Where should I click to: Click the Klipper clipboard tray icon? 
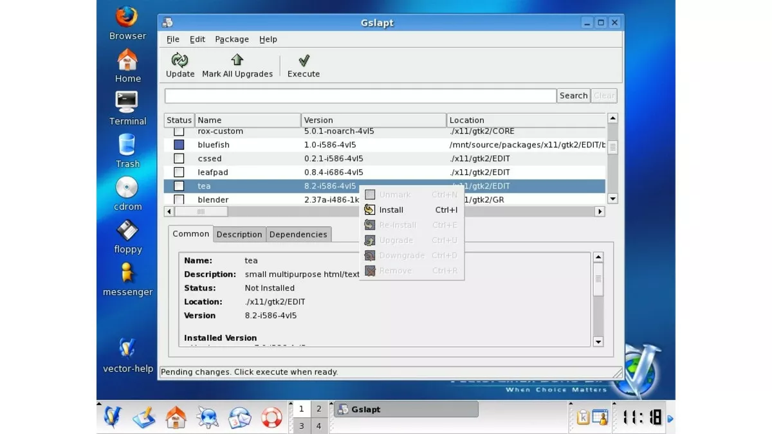point(584,418)
